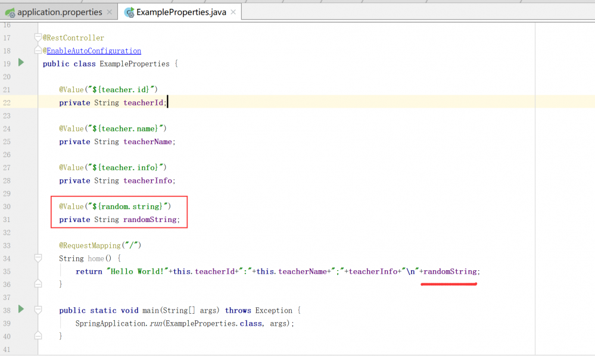Click randomString in the return statement
Viewport: 595px width, 356px height.
coord(450,271)
